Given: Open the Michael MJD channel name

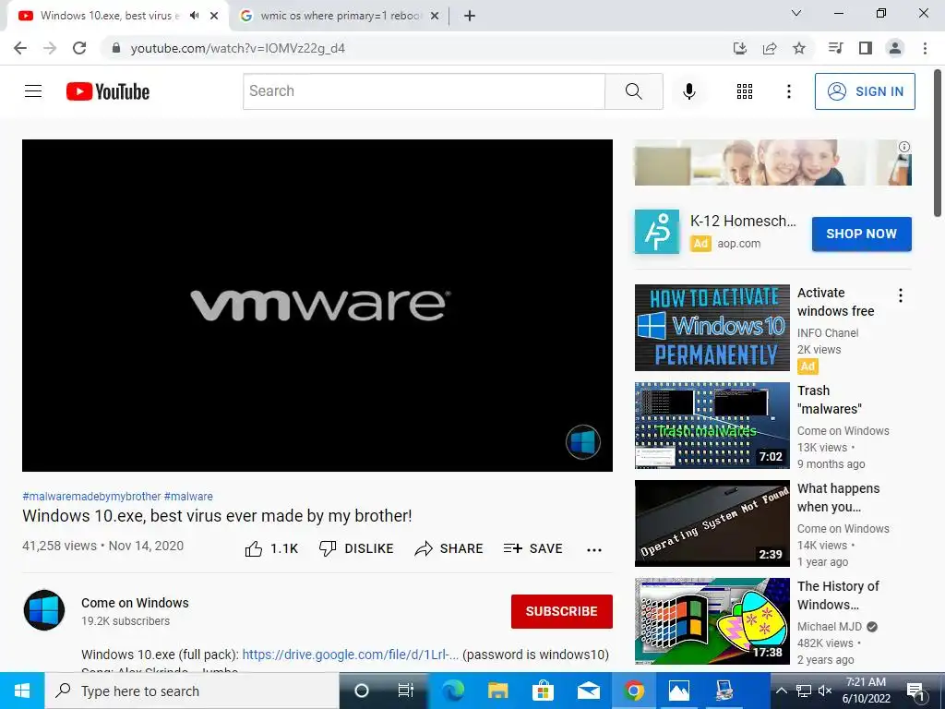Looking at the screenshot, I should point(830,627).
